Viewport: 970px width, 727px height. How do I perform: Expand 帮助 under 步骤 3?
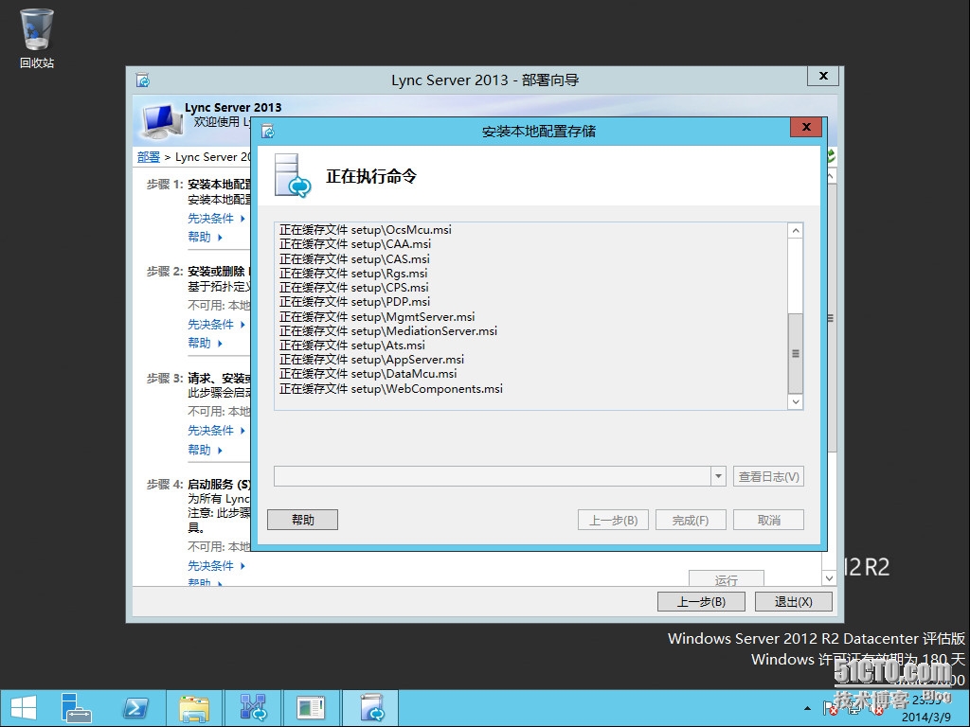point(205,450)
